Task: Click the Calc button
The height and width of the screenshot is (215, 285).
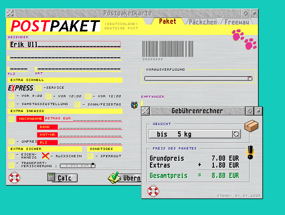Action: [63, 178]
